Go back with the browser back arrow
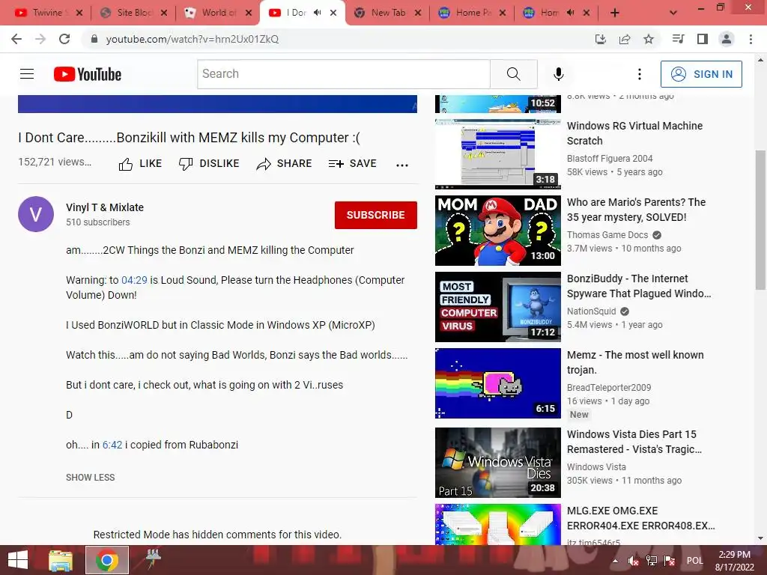Image resolution: width=767 pixels, height=575 pixels. 16,39
